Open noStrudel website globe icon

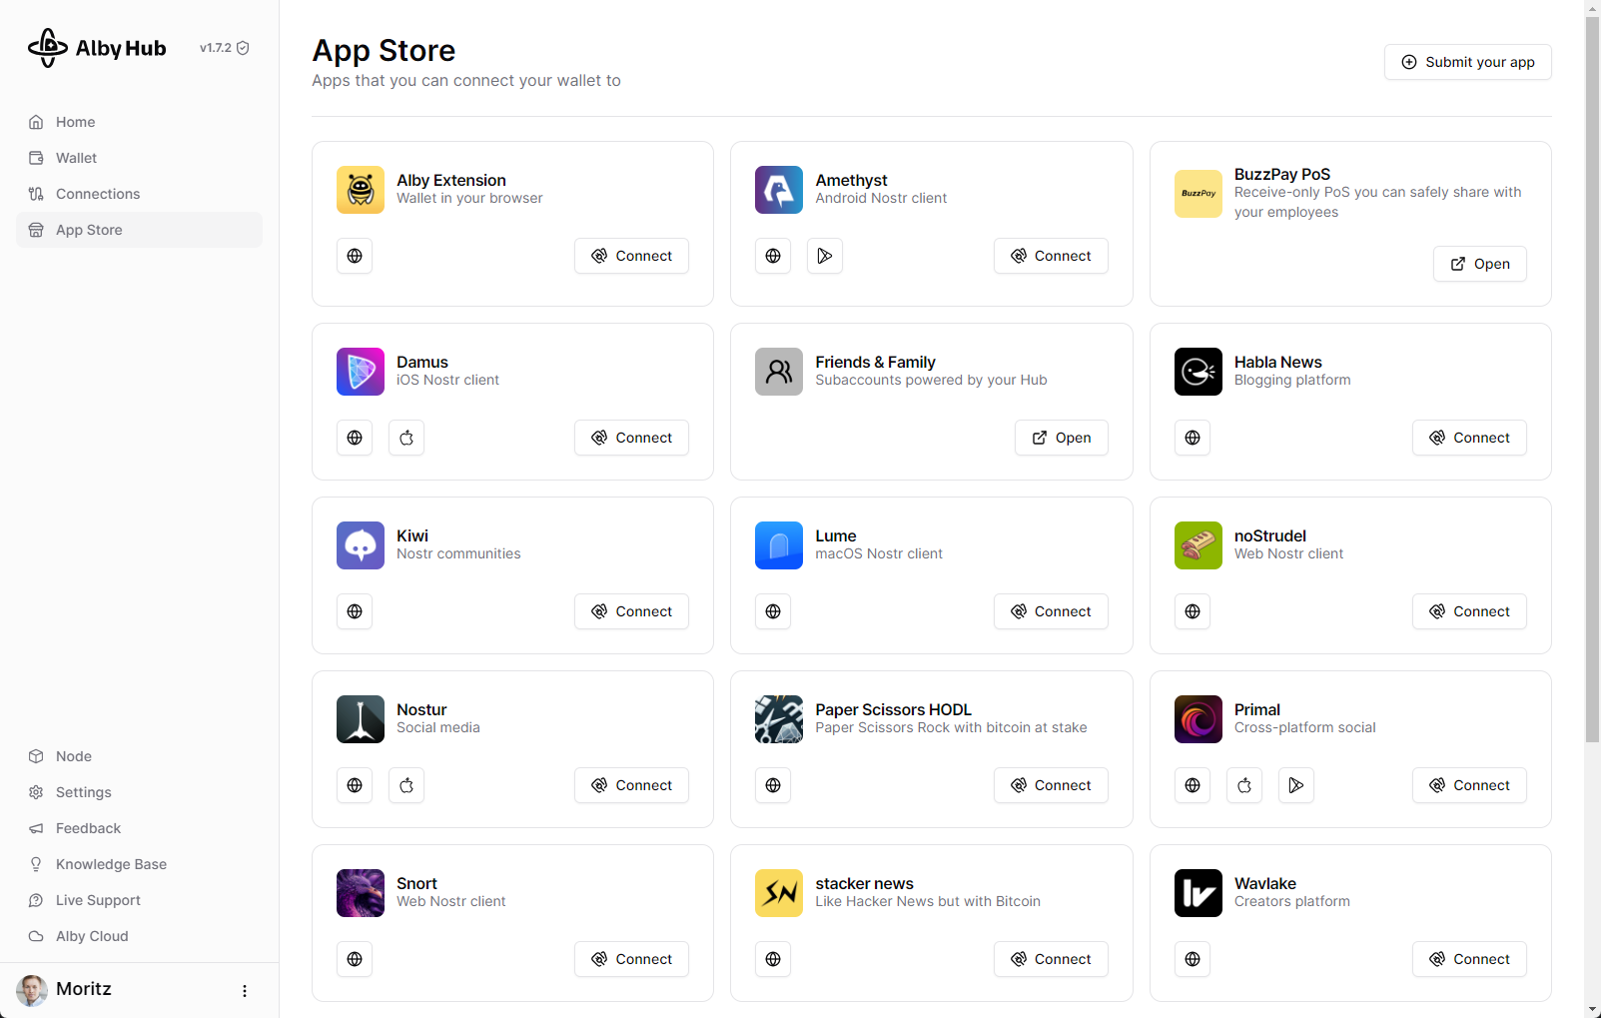(1193, 611)
